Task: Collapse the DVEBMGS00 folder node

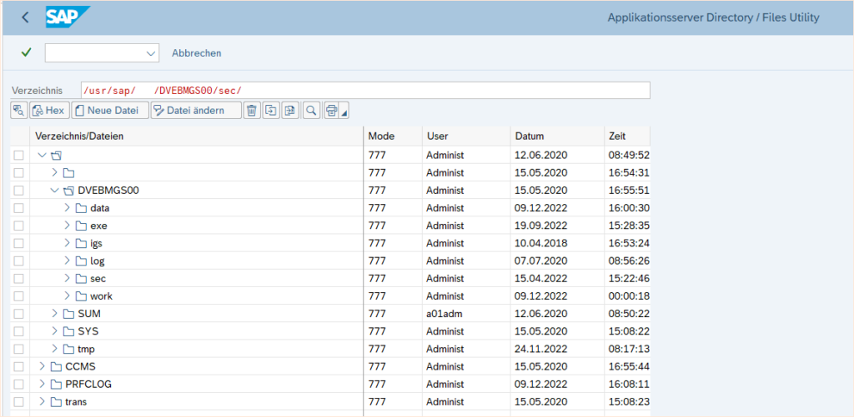Action: (54, 191)
